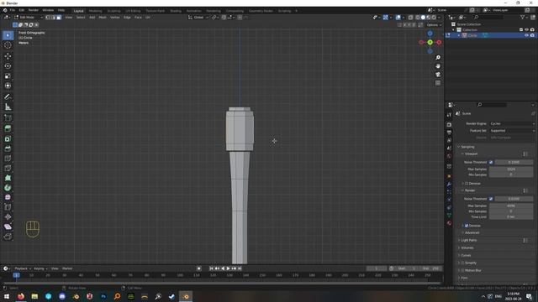The width and height of the screenshot is (538, 302).
Task: Play the animation forward
Action: [x=228, y=268]
